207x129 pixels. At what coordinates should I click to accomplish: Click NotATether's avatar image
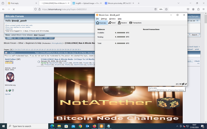[10, 77]
